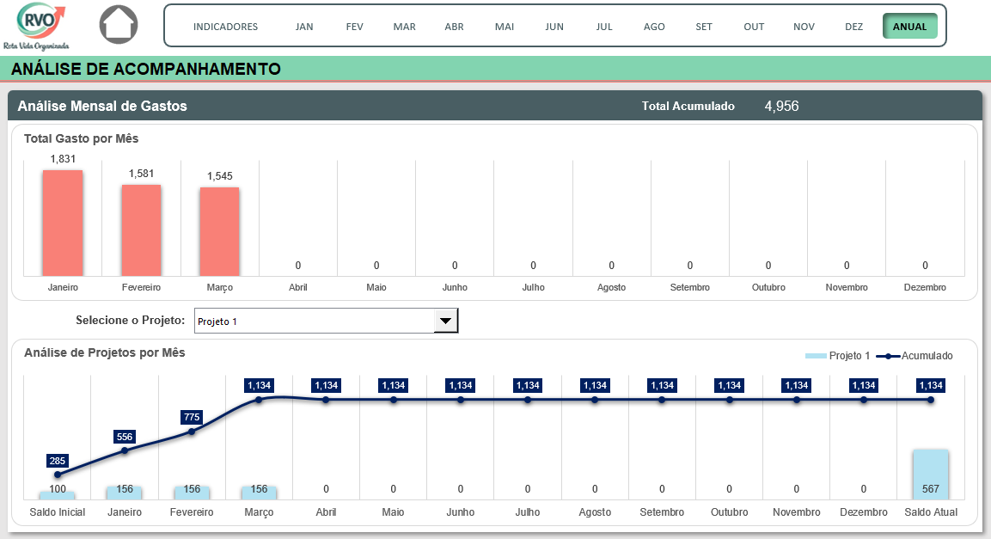Viewport: 991px width, 539px height.
Task: Go to the SET tab
Action: click(x=704, y=27)
